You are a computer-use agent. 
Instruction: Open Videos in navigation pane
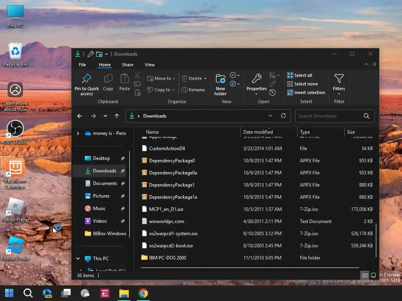pyautogui.click(x=100, y=221)
